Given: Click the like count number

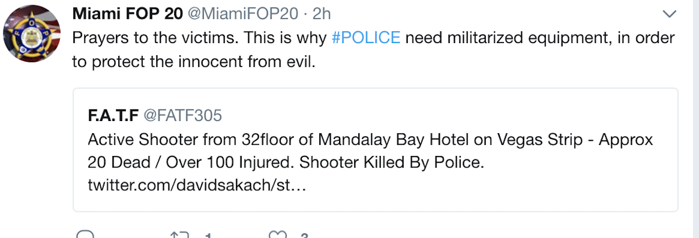Looking at the screenshot, I should (x=303, y=236).
